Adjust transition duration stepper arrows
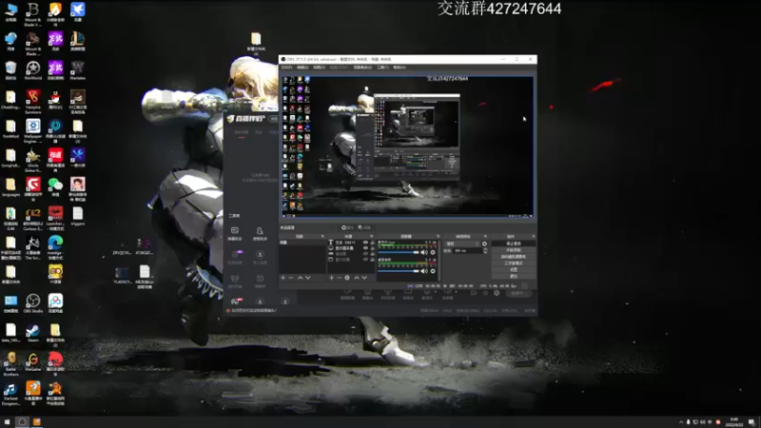The height and width of the screenshot is (428, 761). pyautogui.click(x=485, y=250)
